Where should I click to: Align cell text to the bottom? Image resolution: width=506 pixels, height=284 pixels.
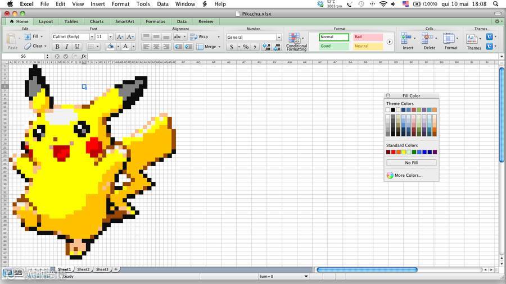click(x=166, y=36)
